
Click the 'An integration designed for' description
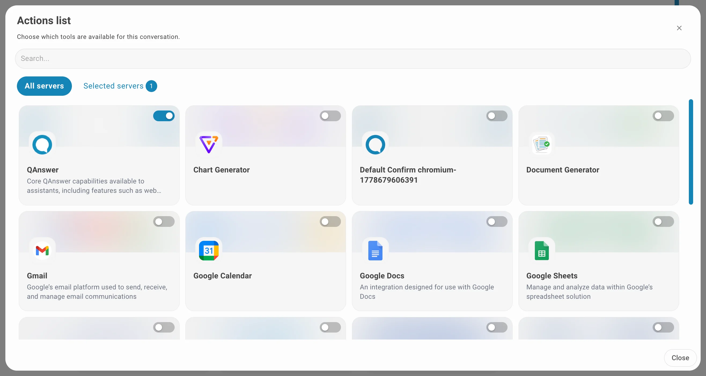click(427, 292)
